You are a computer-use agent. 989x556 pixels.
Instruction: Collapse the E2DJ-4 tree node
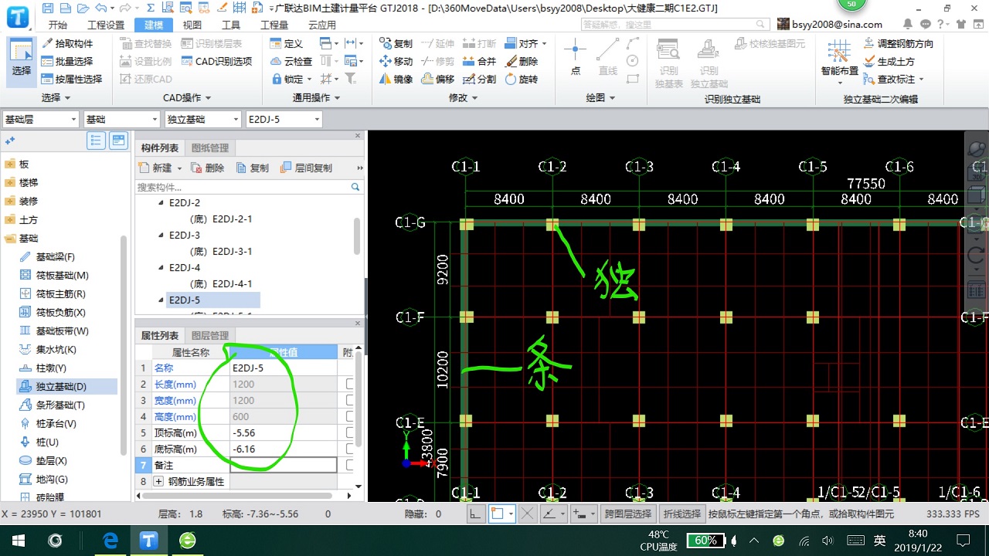point(161,268)
